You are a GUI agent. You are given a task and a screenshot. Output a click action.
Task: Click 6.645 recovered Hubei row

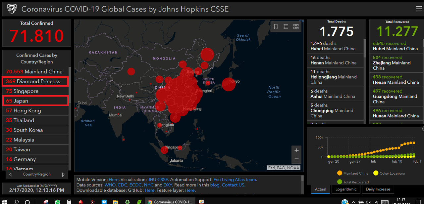pos(396,46)
